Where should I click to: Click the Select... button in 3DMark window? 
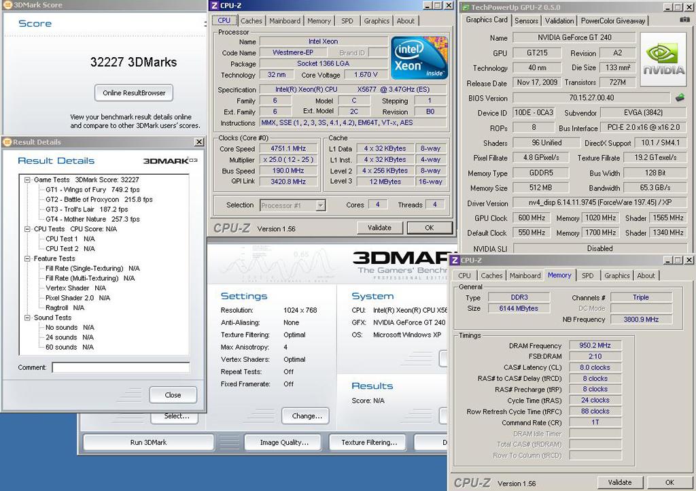176,416
